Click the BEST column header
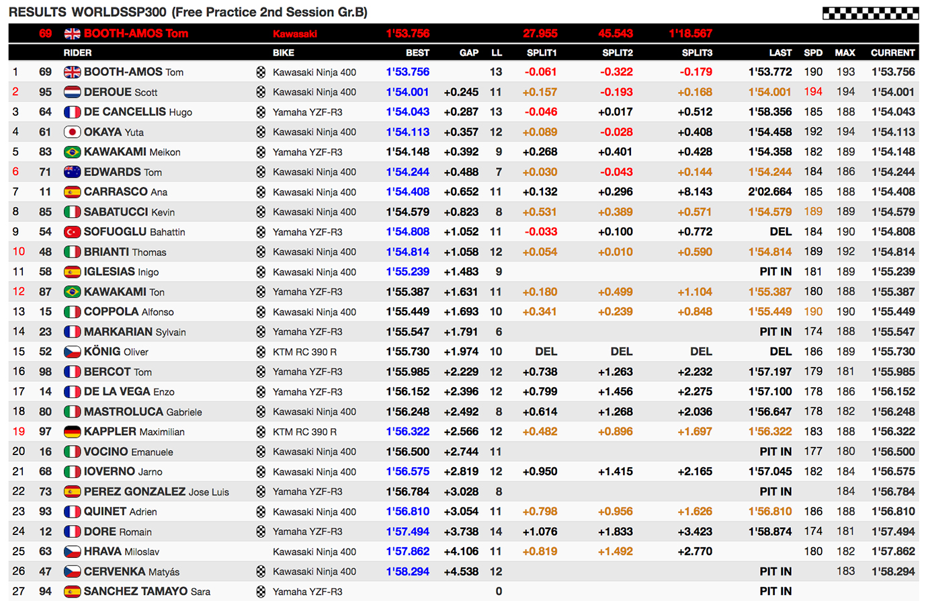The image size is (926, 601). [x=417, y=52]
